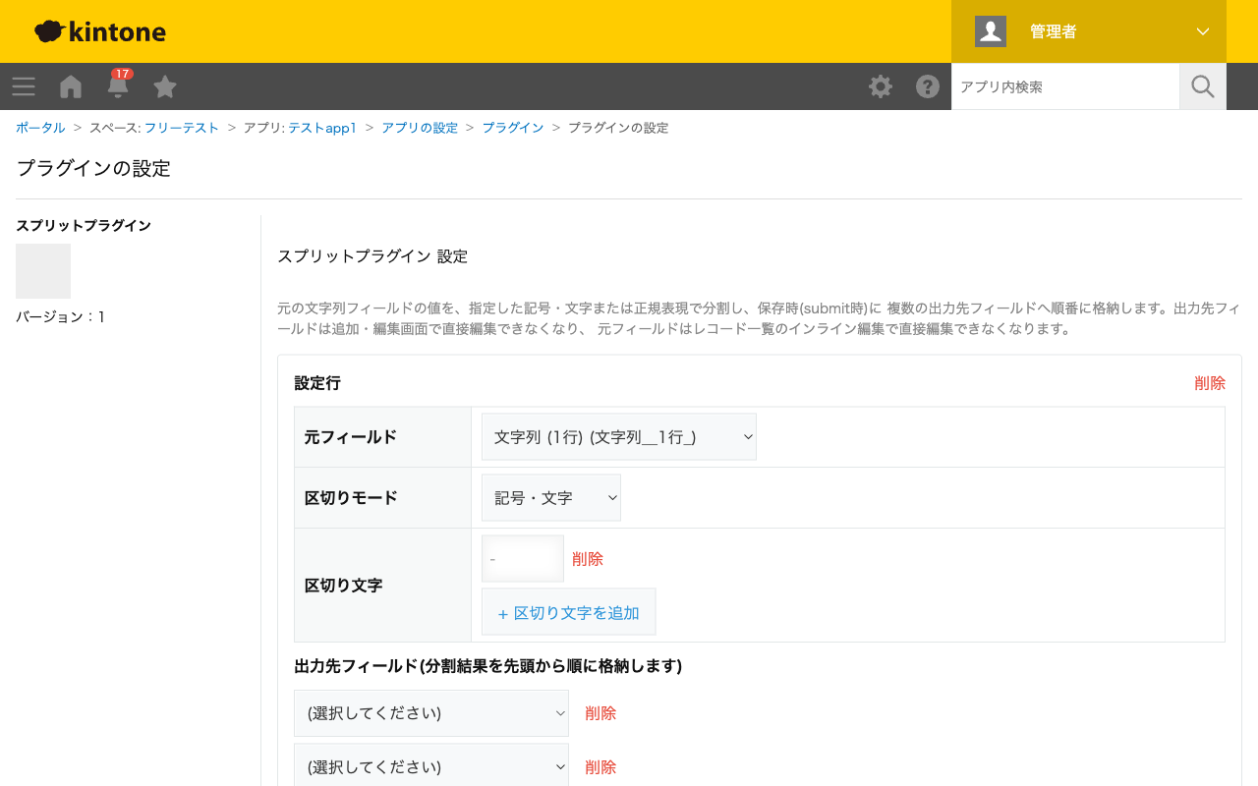Click the 管理者 user avatar icon
Screen dimensions: 1258x786
pos(991,31)
